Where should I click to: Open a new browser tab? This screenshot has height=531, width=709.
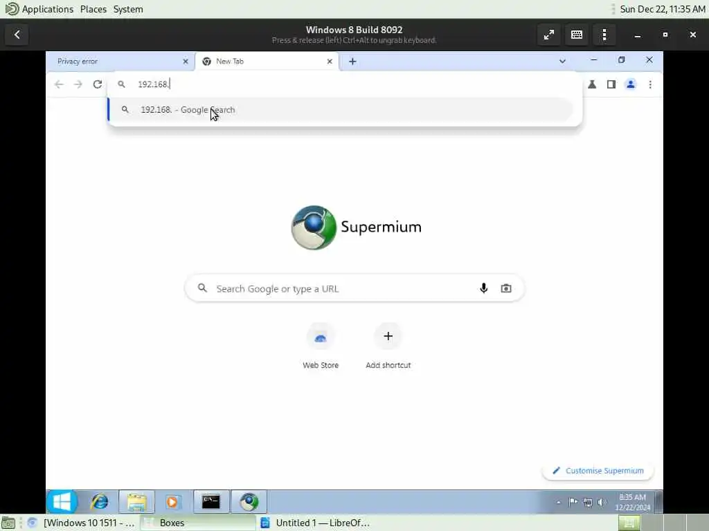pyautogui.click(x=352, y=62)
